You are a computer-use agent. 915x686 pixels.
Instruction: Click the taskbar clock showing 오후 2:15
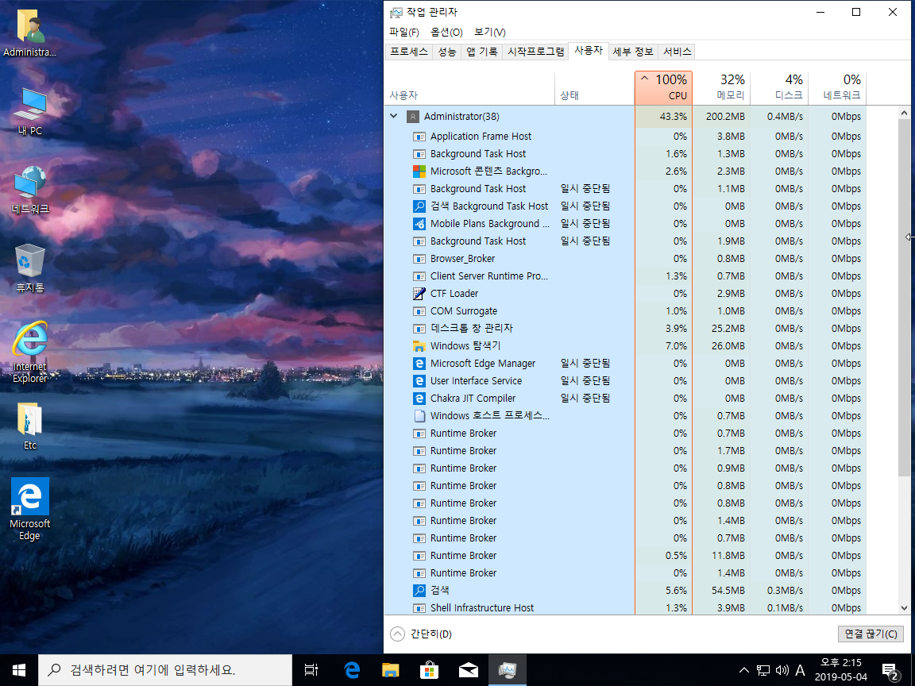(840, 669)
